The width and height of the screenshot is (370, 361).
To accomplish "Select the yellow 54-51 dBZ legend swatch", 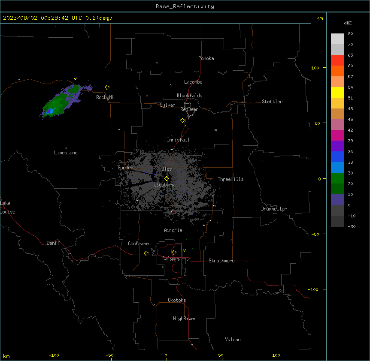I will tap(337, 92).
